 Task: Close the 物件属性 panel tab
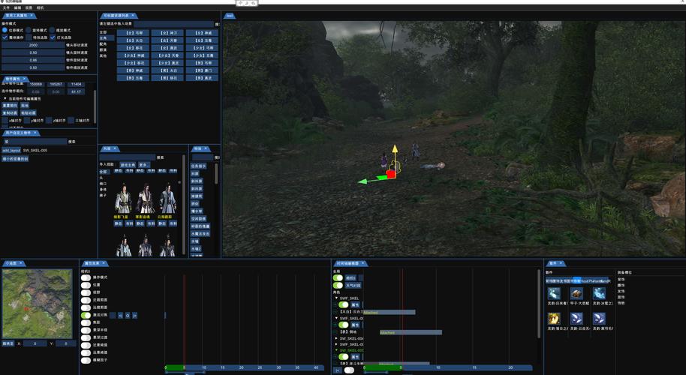[x=25, y=79]
